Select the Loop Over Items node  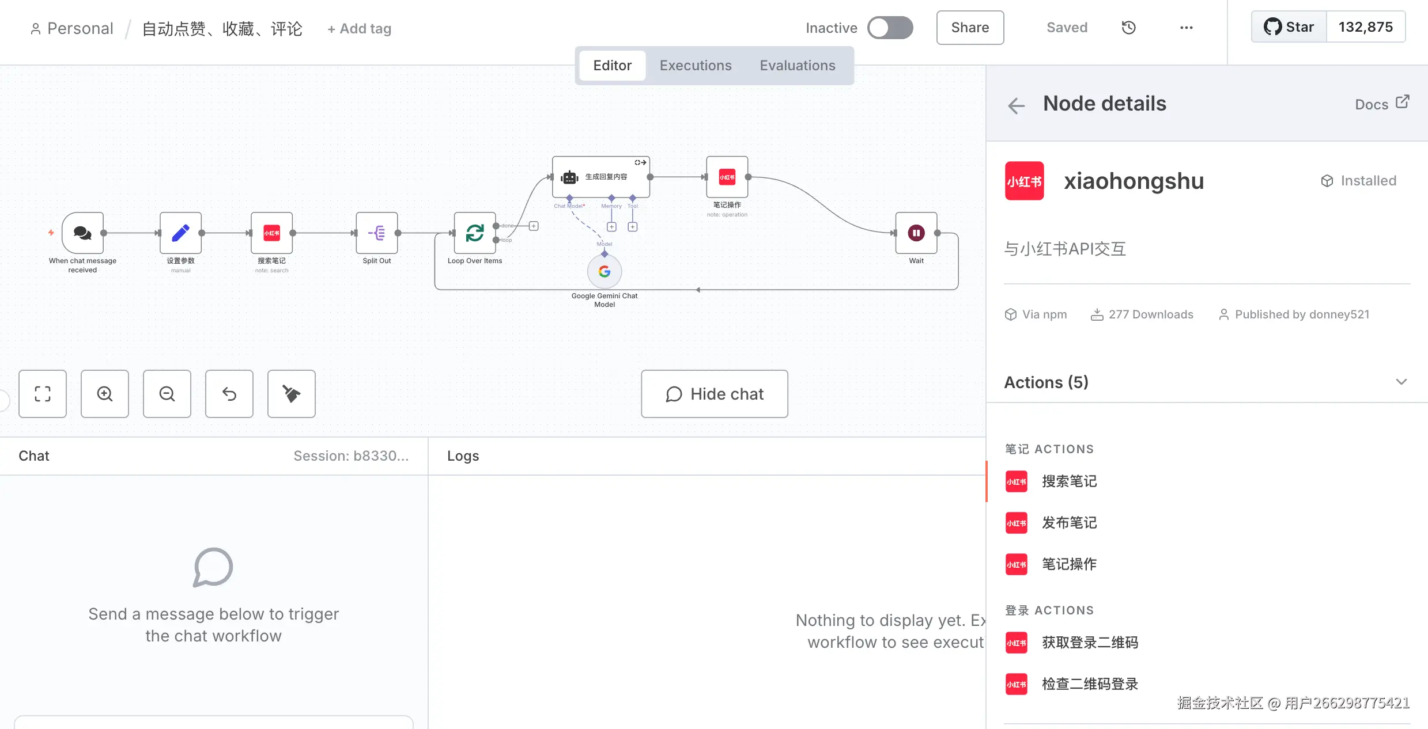(x=475, y=233)
